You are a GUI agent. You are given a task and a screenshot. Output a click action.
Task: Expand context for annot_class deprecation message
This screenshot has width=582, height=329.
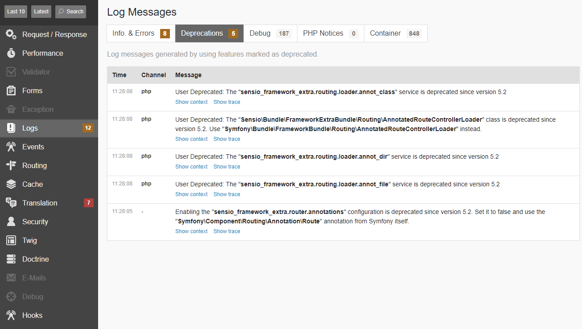[191, 102]
